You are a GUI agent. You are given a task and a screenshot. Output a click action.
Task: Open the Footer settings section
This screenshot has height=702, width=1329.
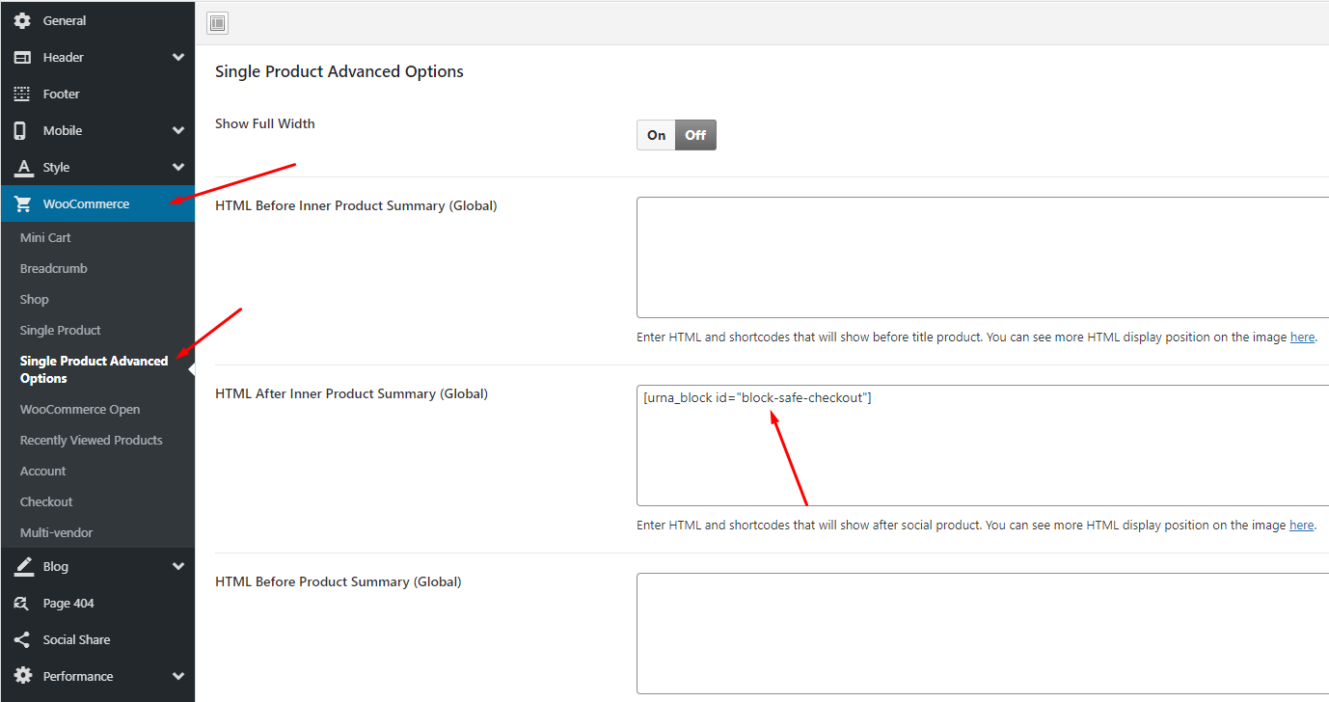coord(97,94)
